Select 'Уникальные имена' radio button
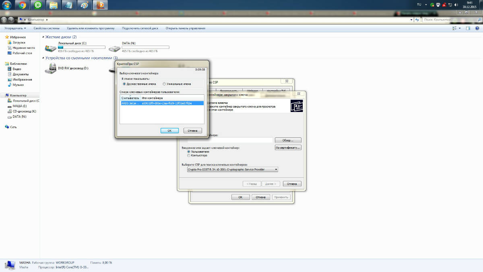This screenshot has width=483, height=272. pyautogui.click(x=164, y=84)
